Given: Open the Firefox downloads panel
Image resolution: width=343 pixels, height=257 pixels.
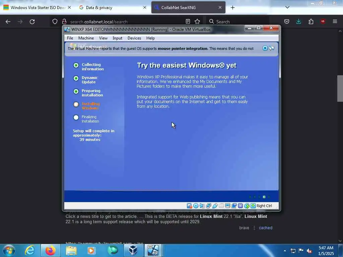Looking at the screenshot, I should [299, 21].
